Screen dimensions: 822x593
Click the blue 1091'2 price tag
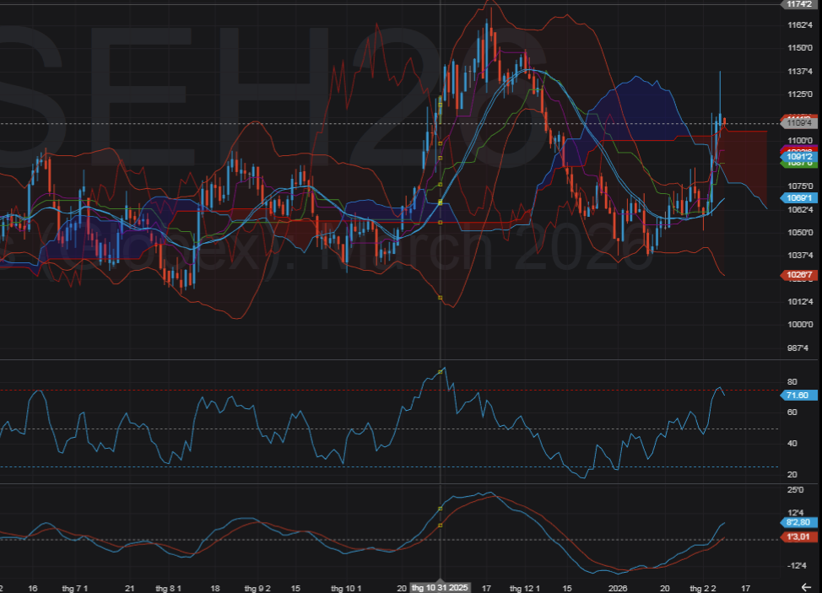pyautogui.click(x=798, y=156)
